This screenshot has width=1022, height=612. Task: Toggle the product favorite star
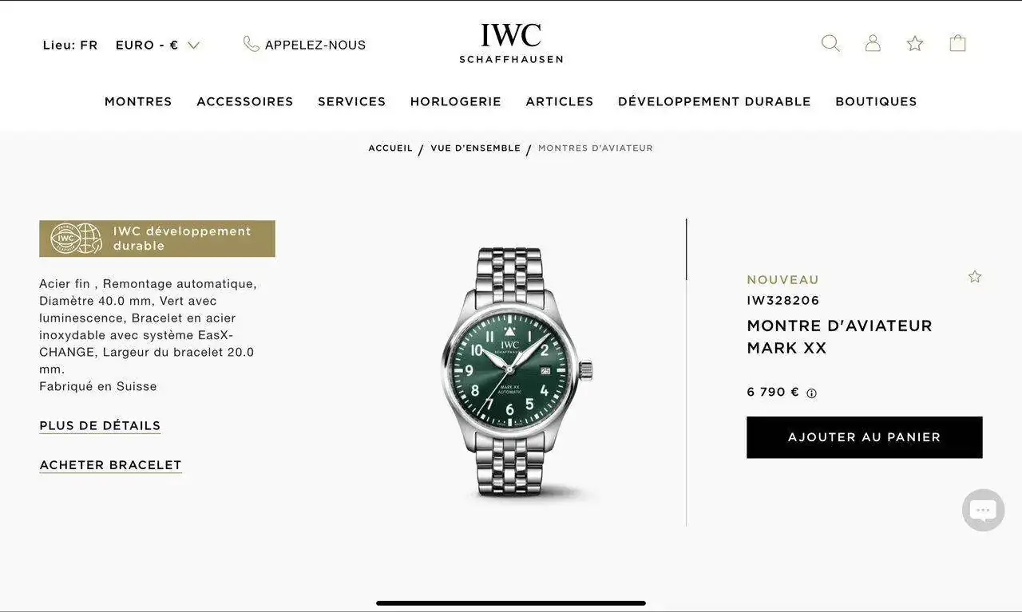975,277
